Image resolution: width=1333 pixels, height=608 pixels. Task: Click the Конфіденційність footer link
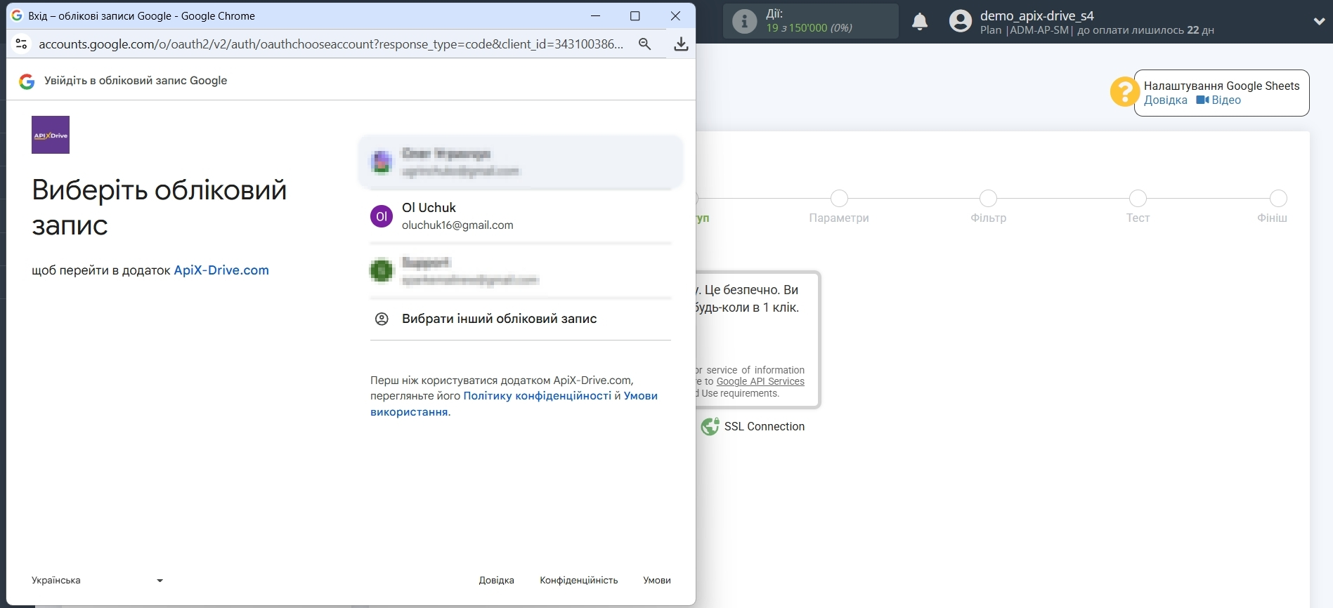579,581
